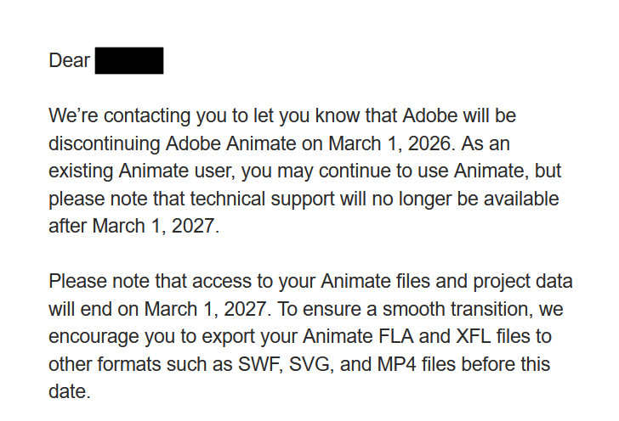Click "after March 1, 2027" ending the first paragraph
Screen dimensions: 619x421
pos(134,227)
